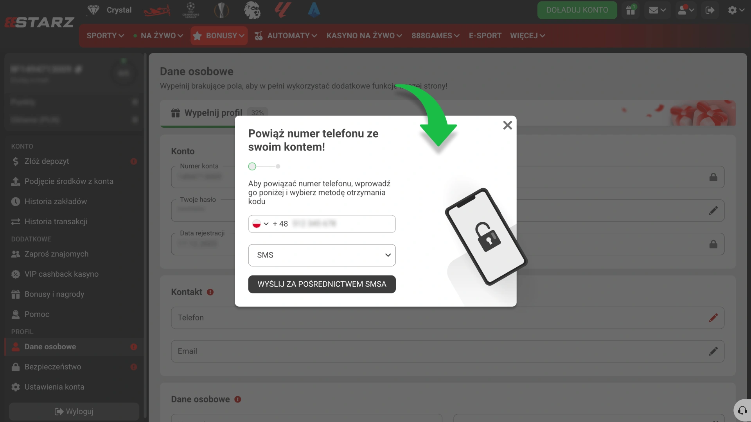
Task: Open the country flag selector dropdown
Action: (x=261, y=224)
